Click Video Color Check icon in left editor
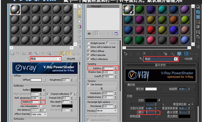Screen dimensions: 202x122 (80, 27)
